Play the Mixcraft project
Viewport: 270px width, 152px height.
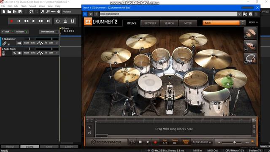tap(33, 21)
